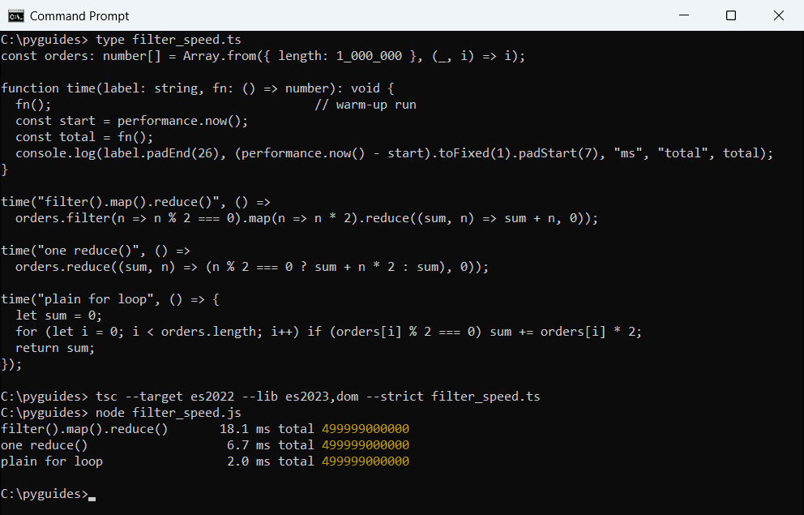Screen dimensions: 804x515
Task: Maximize the Command Prompt window
Action: tap(731, 15)
